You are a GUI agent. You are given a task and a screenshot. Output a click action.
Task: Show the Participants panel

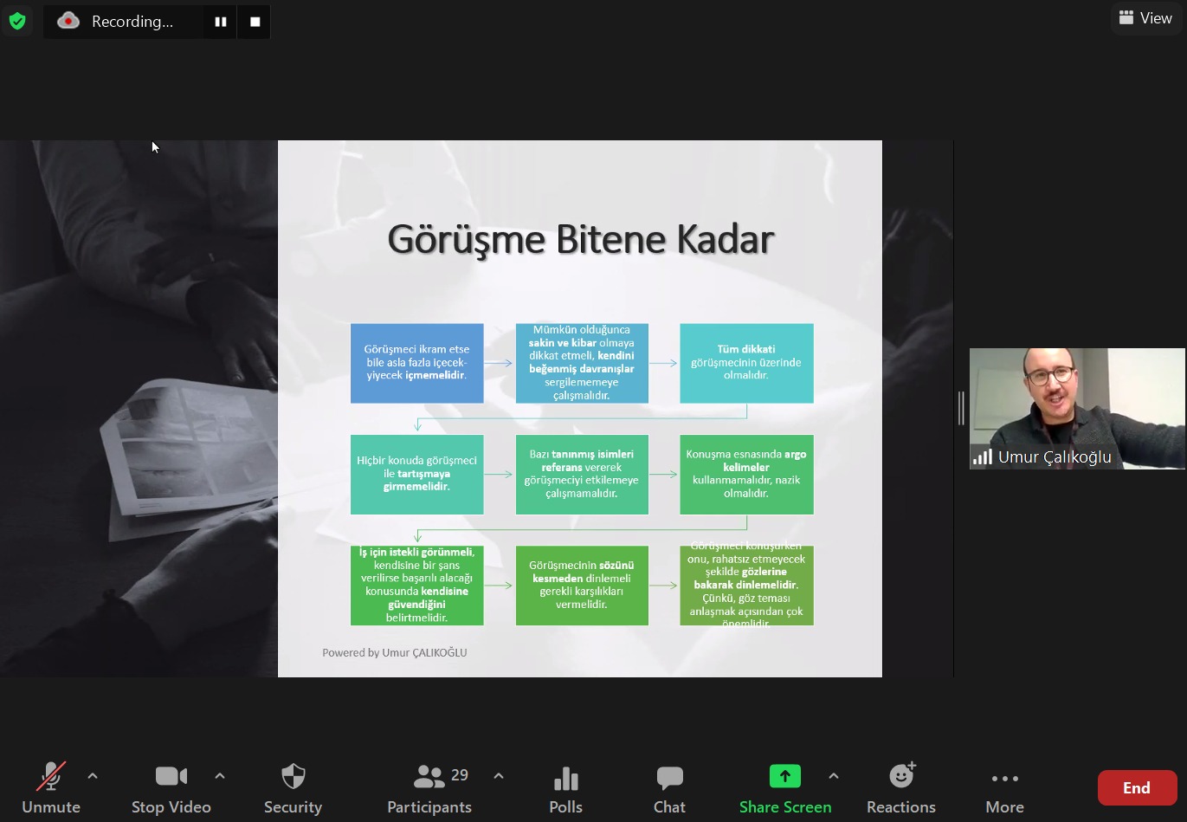pos(429,787)
